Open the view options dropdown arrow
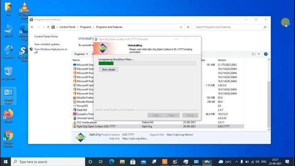Screen dimensions: 295x166 (x=259, y=54)
